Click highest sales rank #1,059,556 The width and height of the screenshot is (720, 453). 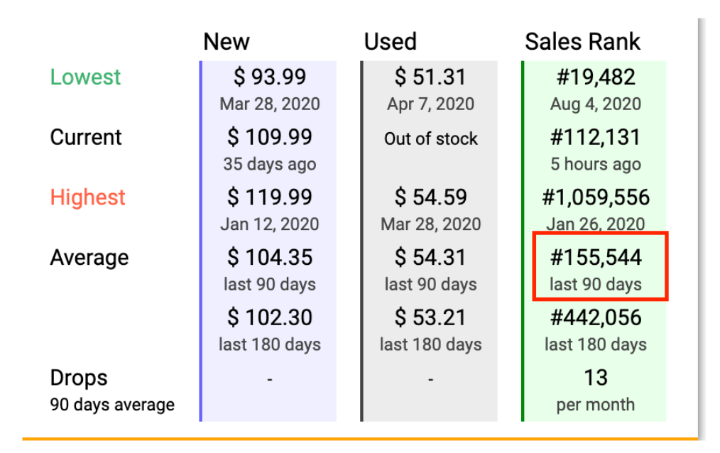click(x=596, y=197)
